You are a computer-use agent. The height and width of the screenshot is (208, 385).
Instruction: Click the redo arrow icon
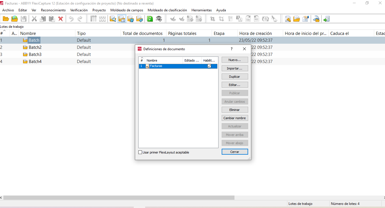coord(80,19)
